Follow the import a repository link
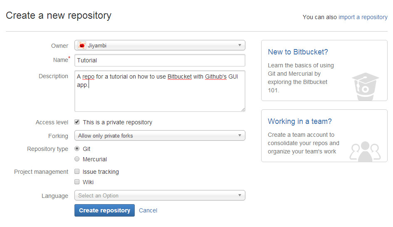 click(363, 17)
